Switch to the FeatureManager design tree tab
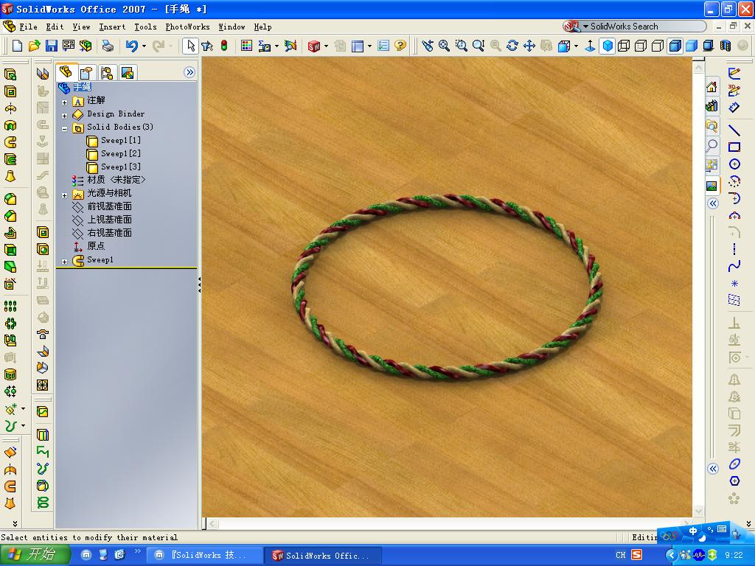 point(66,72)
